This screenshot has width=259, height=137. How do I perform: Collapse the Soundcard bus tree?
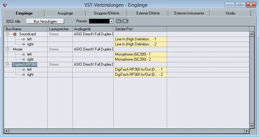pyautogui.click(x=8, y=34)
